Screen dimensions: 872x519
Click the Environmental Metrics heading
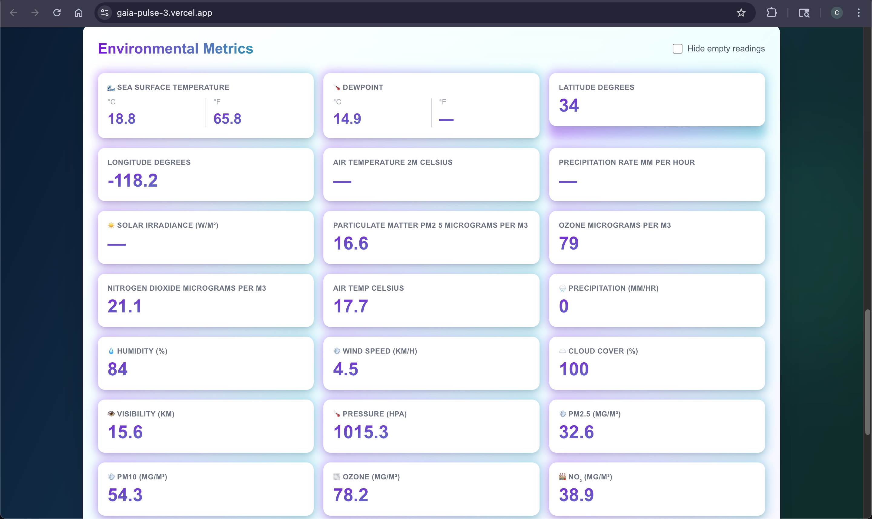[x=175, y=49]
